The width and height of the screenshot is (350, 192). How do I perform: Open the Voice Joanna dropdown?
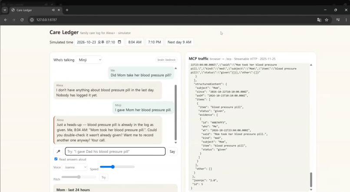point(75,167)
